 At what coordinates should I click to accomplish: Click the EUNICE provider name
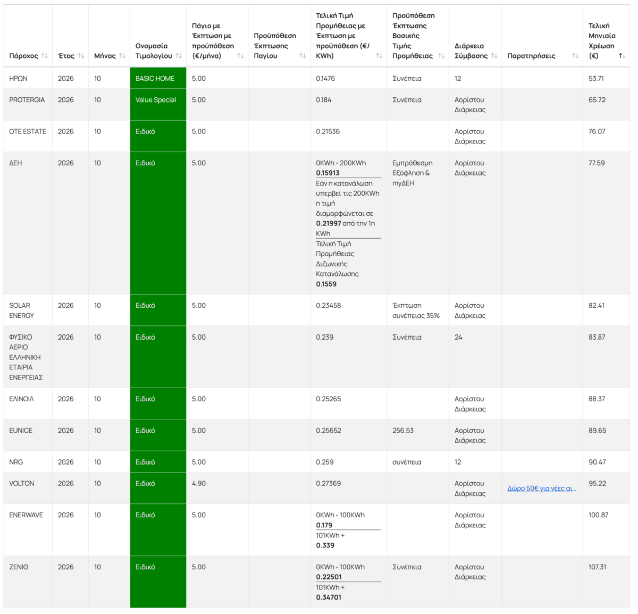tap(21, 431)
